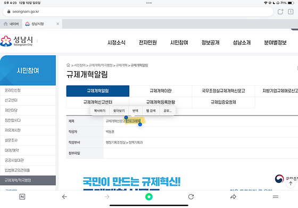Choose 찾아보기 in the selection popup
This screenshot has width=298, height=208.
pyautogui.click(x=119, y=111)
